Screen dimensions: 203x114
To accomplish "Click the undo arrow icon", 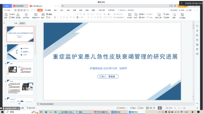I will click(x=28, y=10).
